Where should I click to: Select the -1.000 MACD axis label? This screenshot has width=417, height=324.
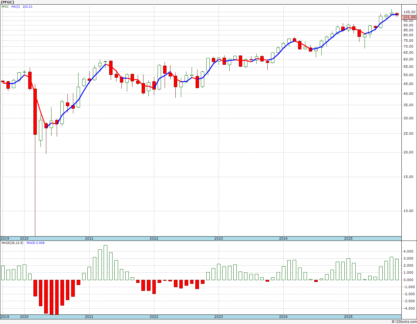click(x=410, y=287)
